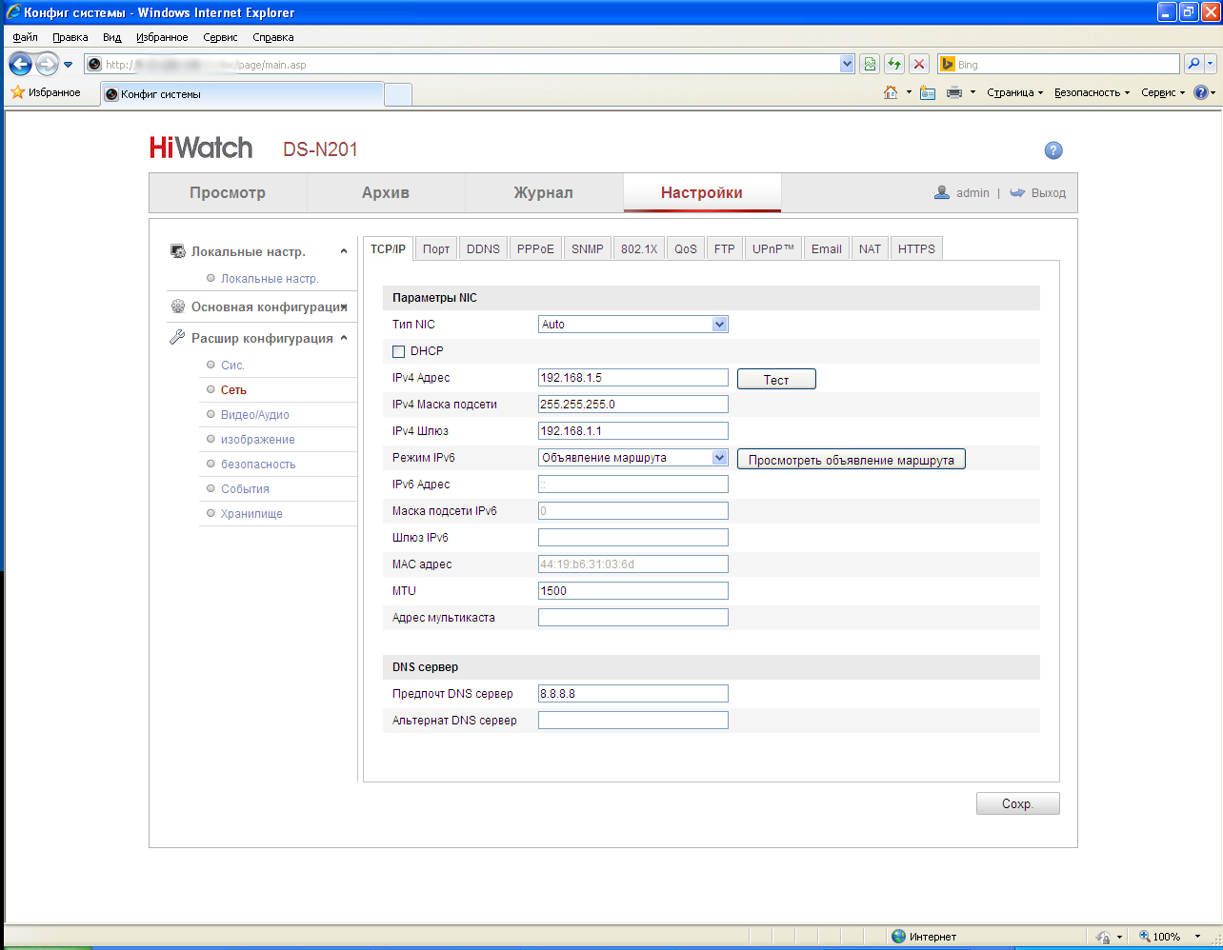This screenshot has width=1223, height=950.
Task: Click the protected mode security icon in status bar
Action: point(1104,937)
